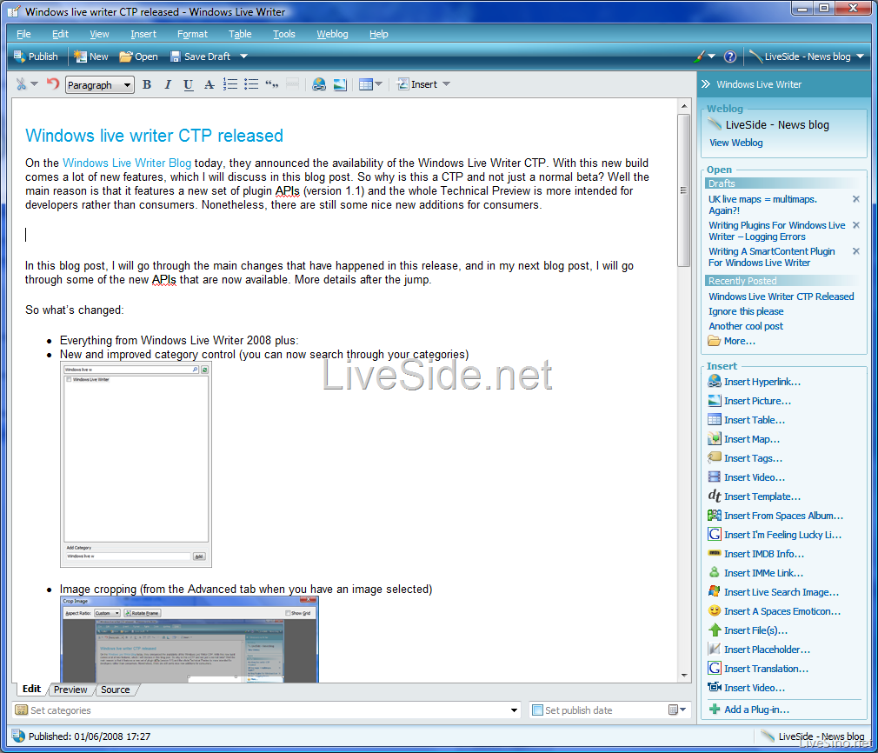
Task: Open the Weblog menu
Action: 332,34
